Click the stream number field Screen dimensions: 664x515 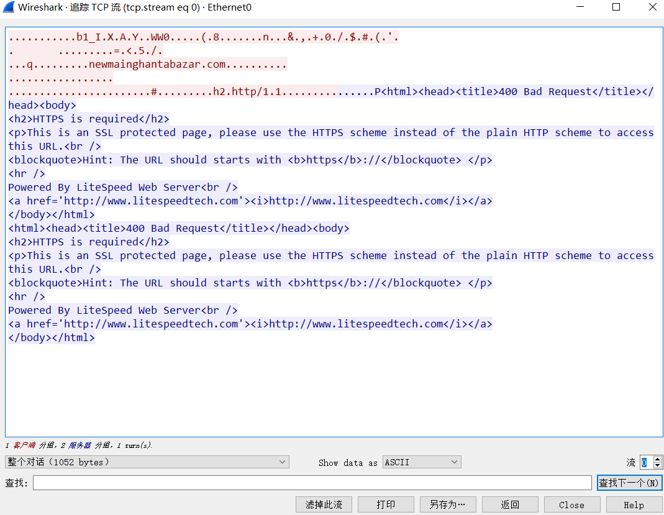(x=646, y=462)
